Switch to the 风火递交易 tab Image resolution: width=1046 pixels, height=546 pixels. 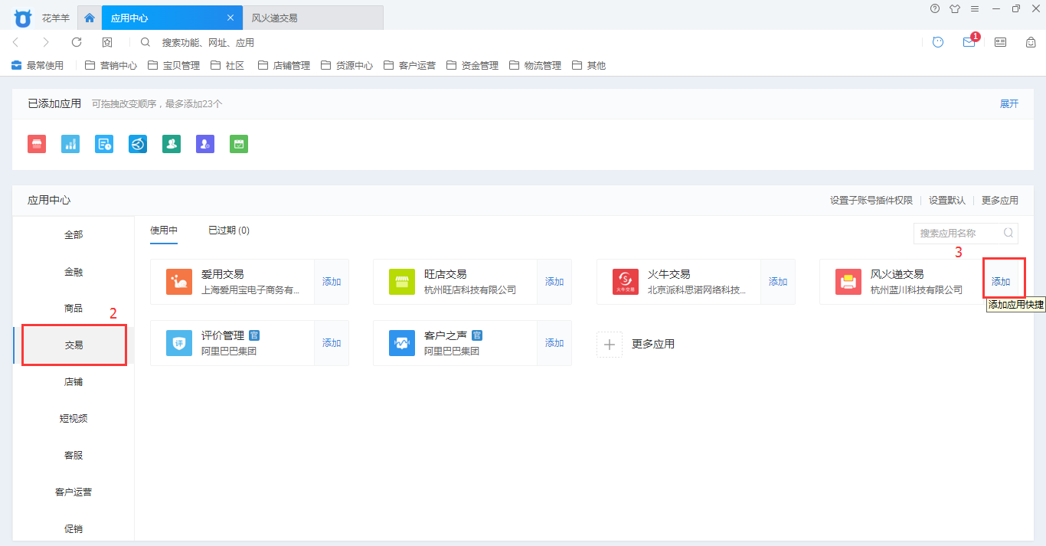point(312,18)
